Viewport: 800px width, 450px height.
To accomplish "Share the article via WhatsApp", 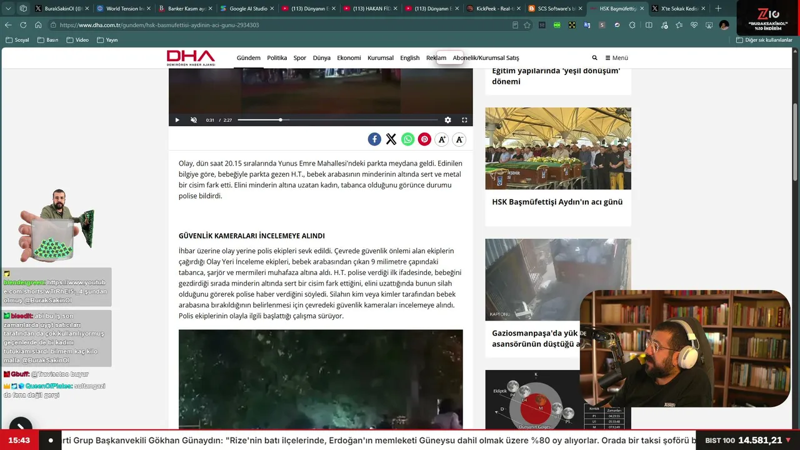I will pyautogui.click(x=408, y=139).
